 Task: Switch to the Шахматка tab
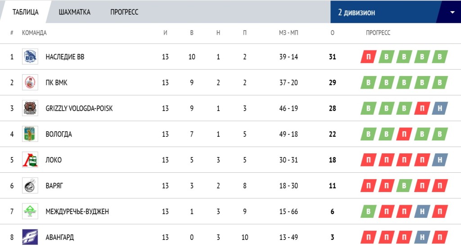74,12
